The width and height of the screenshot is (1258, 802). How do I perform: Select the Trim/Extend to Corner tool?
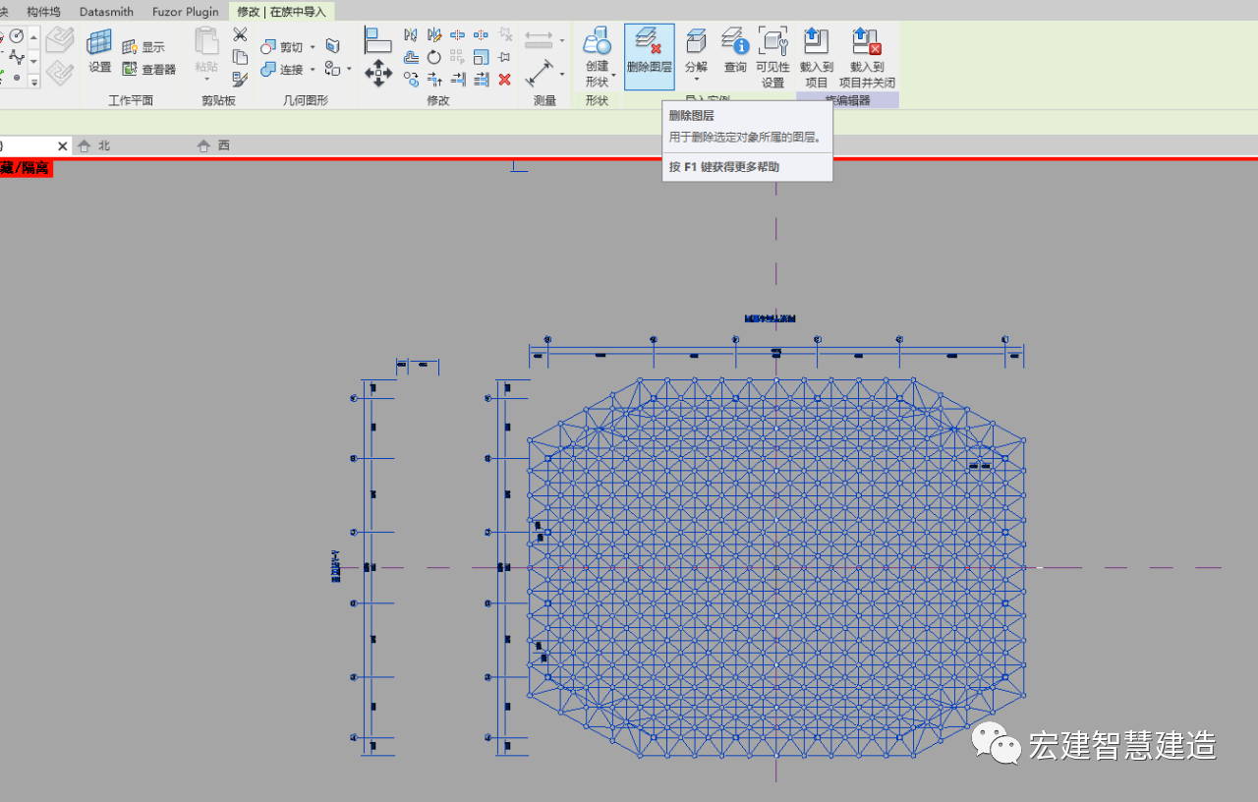coord(434,80)
